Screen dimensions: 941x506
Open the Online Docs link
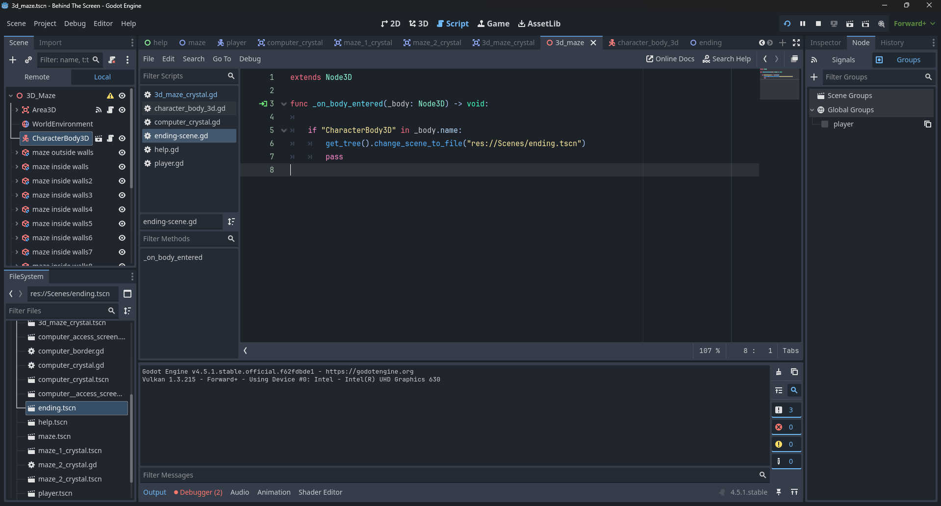pos(670,59)
